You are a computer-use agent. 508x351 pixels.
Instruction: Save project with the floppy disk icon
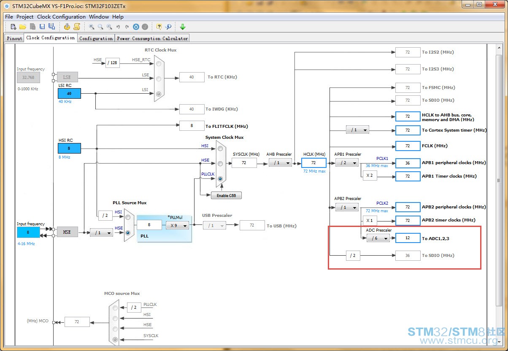[42, 27]
